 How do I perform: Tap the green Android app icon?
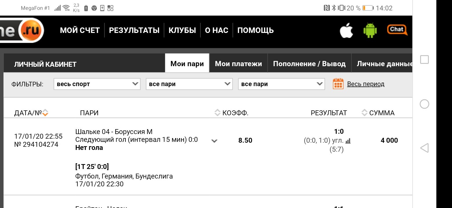pos(370,30)
